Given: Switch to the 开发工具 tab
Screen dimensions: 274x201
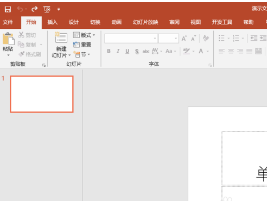Looking at the screenshot, I should point(222,22).
